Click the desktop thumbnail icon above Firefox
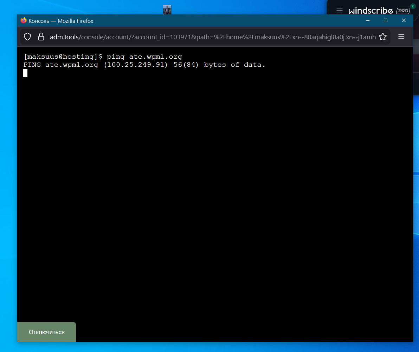This screenshot has width=419, height=352. 167,9
